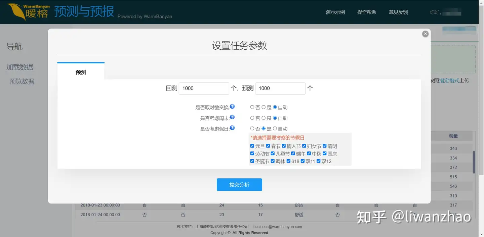Select 自动 for 是否考虑周末
This screenshot has width=484, height=237.
[275, 118]
